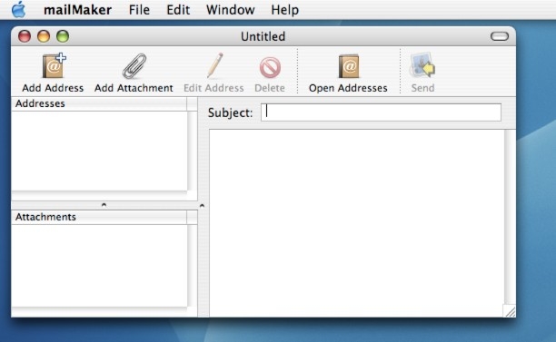This screenshot has height=342, width=556.
Task: Click the Addresses column header
Action: point(99,103)
